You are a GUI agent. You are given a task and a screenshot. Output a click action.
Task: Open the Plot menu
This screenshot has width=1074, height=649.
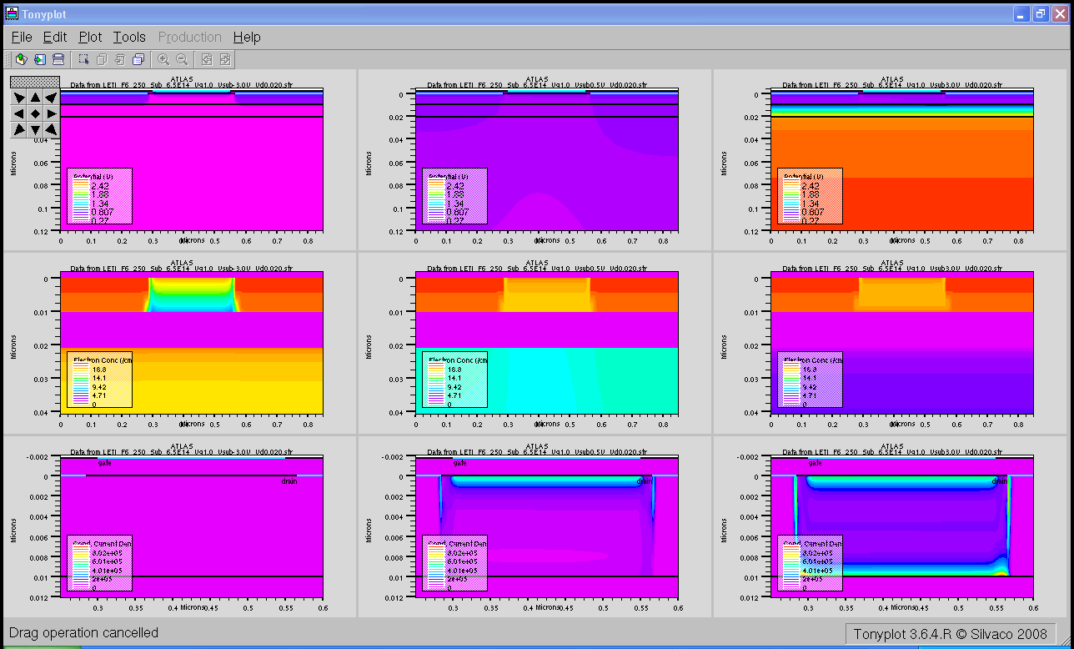(x=90, y=37)
